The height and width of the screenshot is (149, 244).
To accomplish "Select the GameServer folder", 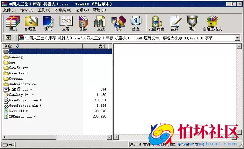I will click(16, 68).
